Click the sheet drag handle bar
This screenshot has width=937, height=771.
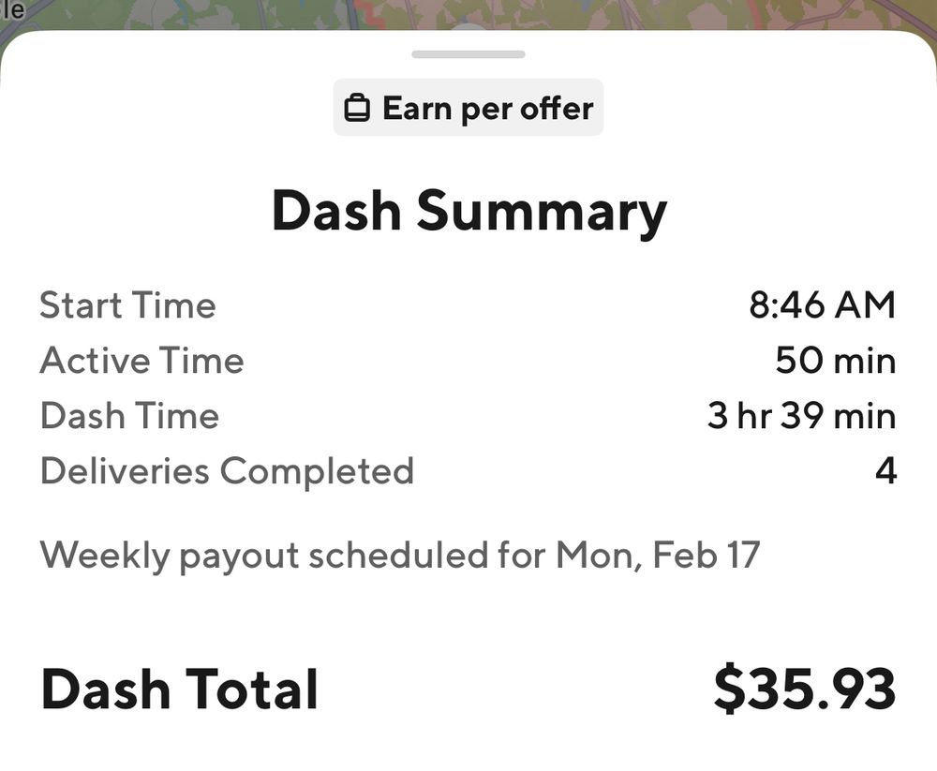pos(468,54)
